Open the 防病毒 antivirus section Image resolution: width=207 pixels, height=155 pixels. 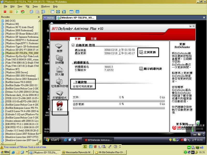coord(60,60)
